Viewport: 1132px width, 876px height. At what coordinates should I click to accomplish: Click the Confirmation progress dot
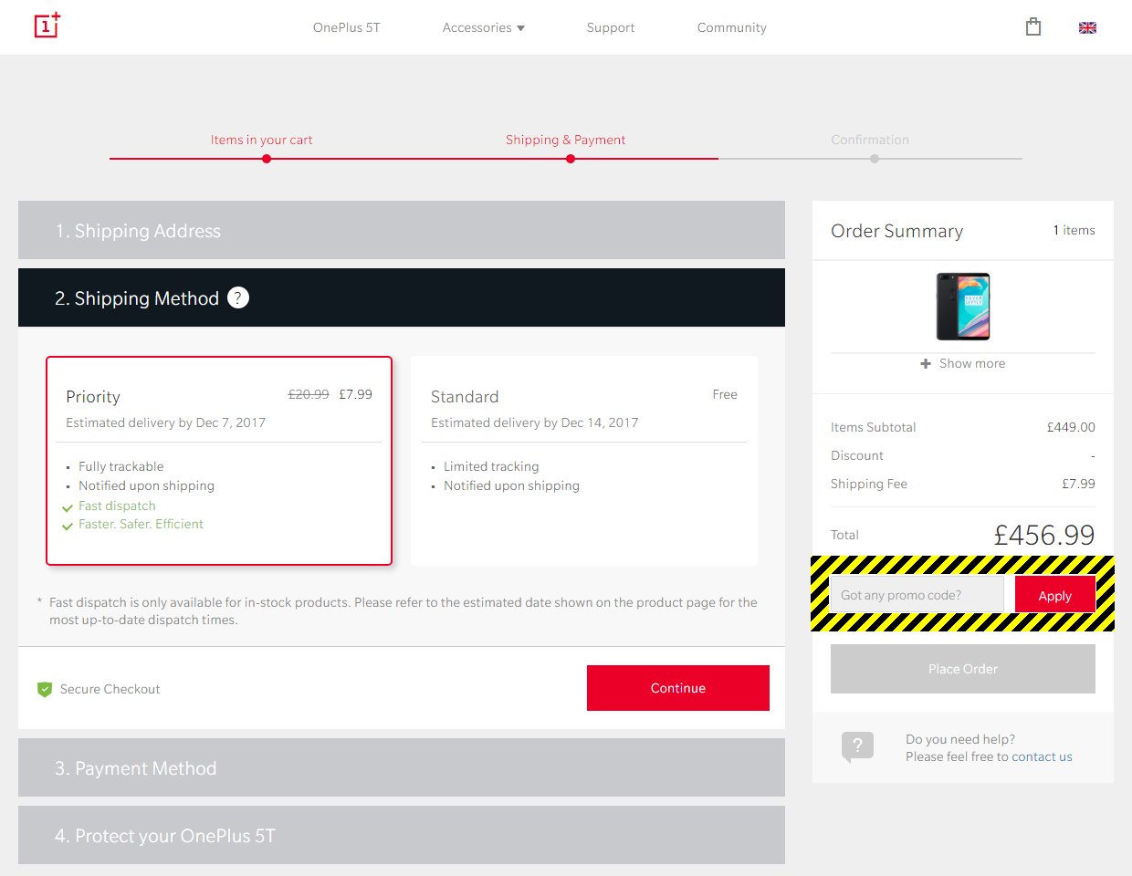[x=875, y=159]
